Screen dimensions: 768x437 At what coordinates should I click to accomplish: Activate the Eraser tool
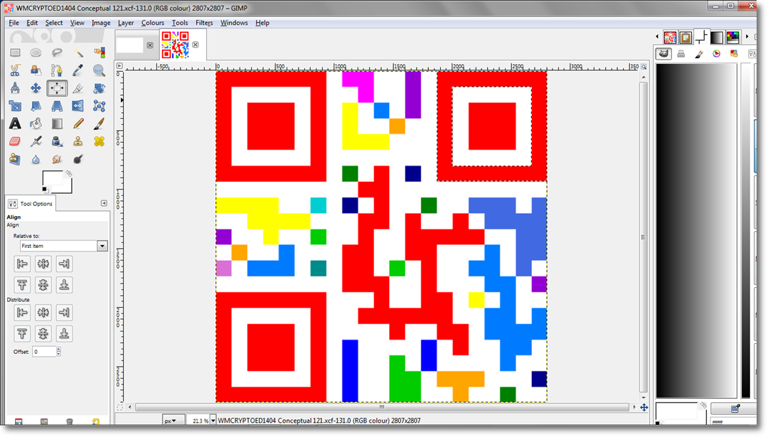(x=15, y=141)
